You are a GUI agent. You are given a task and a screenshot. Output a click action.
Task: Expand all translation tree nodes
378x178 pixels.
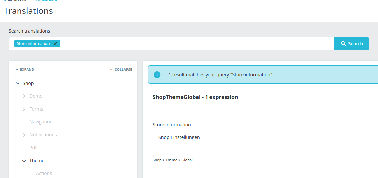pyautogui.click(x=24, y=70)
